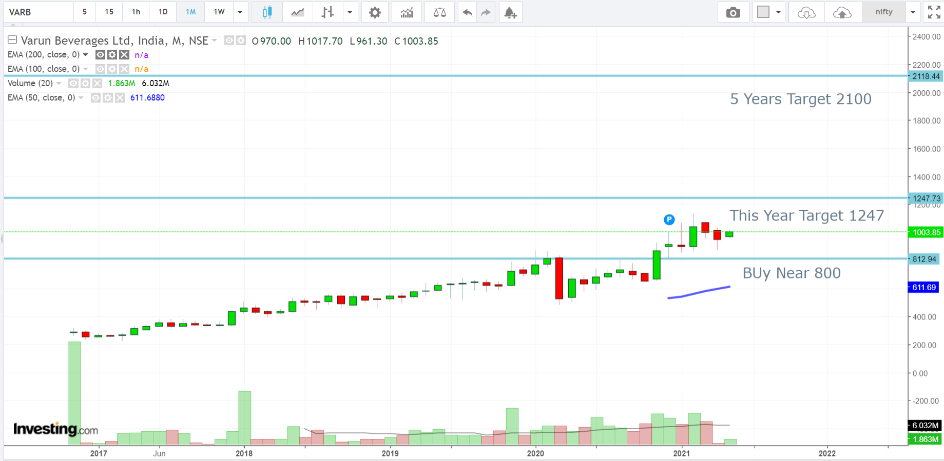Expand EMA 100 options arrow
944x461 pixels.
pyautogui.click(x=86, y=69)
